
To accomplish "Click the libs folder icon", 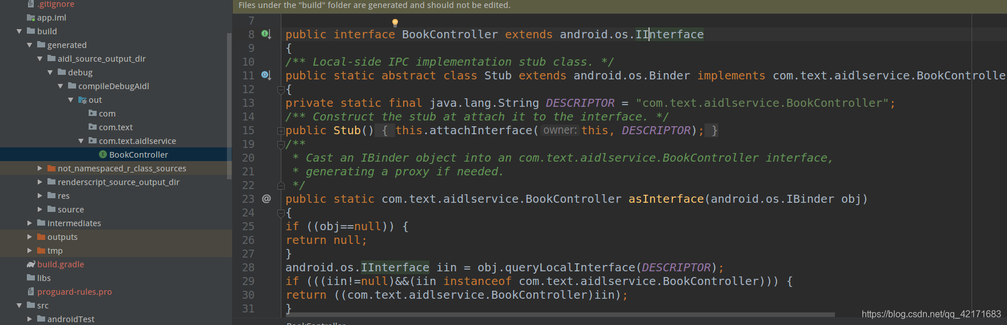I will (31, 278).
